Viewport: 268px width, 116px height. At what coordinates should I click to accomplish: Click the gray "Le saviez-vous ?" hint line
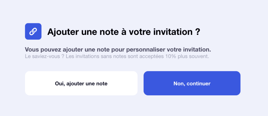(117, 57)
